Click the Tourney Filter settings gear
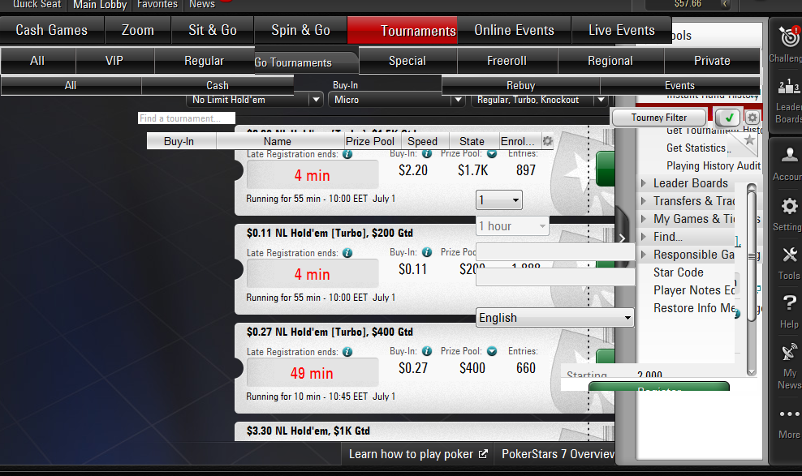This screenshot has width=802, height=476. pos(752,118)
